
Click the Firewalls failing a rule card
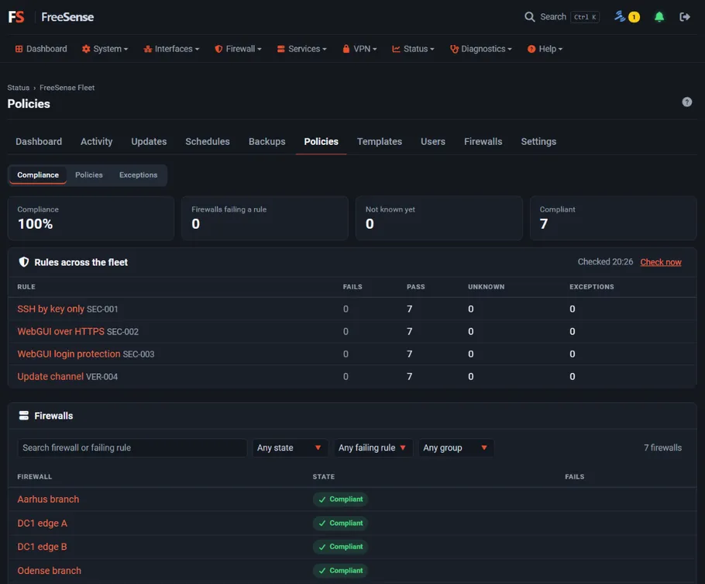coord(265,218)
